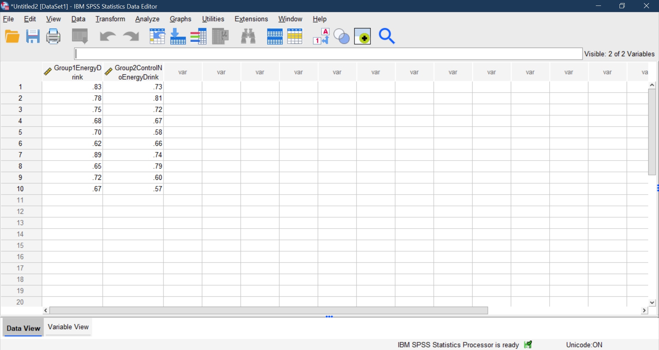This screenshot has height=350, width=659.
Task: Click the horizontal scrollbar thumb
Action: (x=269, y=311)
